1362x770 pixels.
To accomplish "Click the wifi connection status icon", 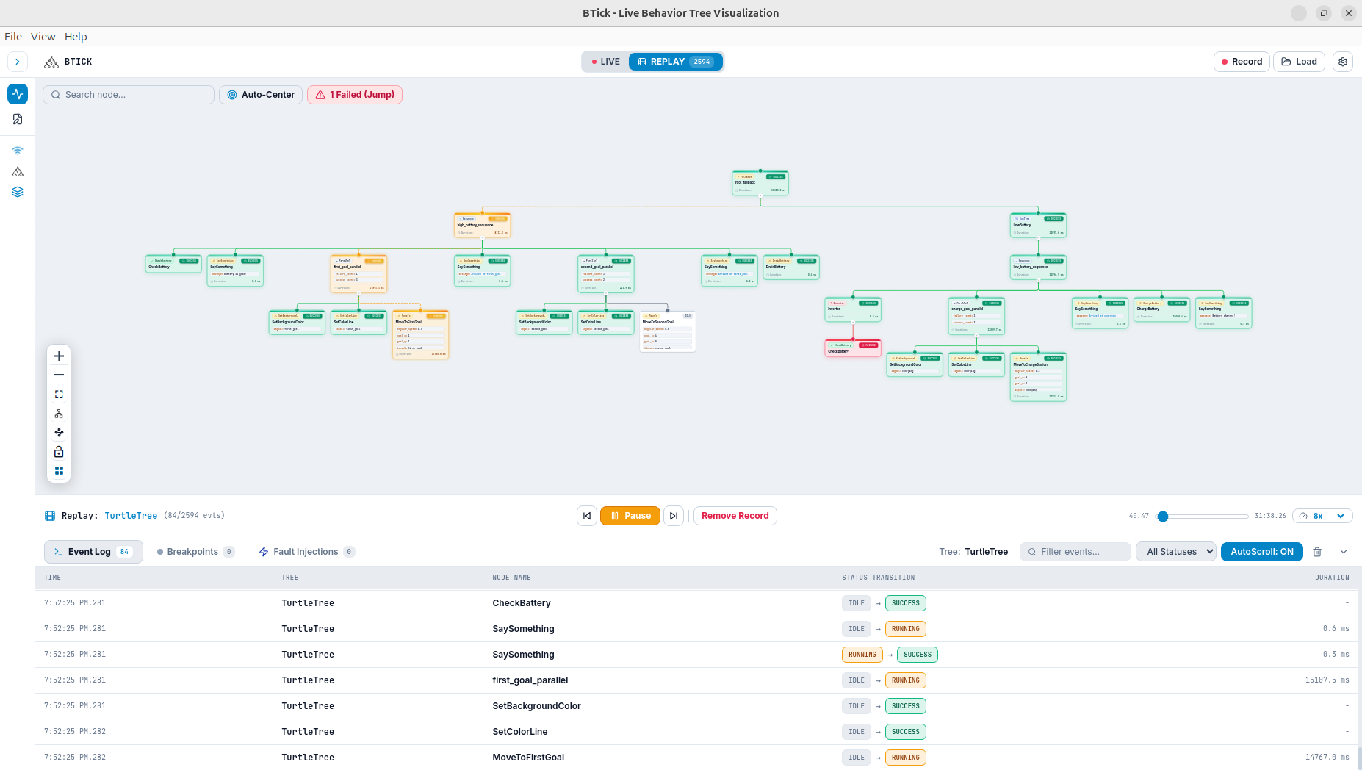I will [x=18, y=151].
